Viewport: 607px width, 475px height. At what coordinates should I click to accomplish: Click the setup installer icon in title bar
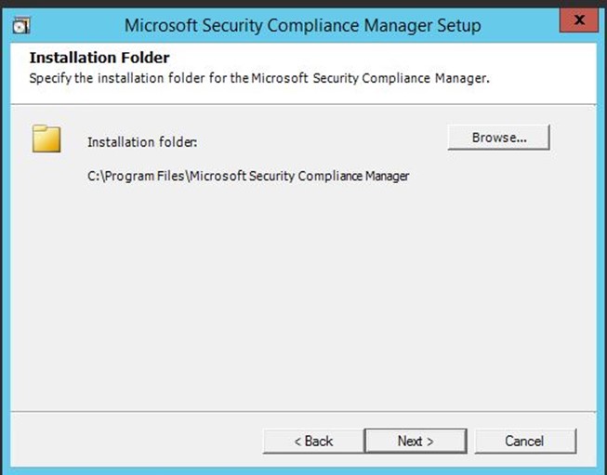coord(21,25)
